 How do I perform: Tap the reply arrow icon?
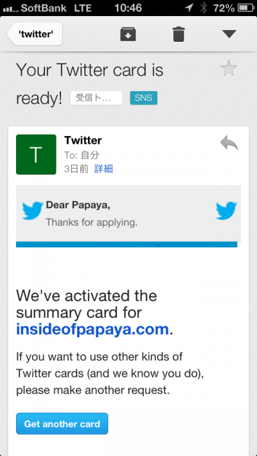(x=229, y=143)
